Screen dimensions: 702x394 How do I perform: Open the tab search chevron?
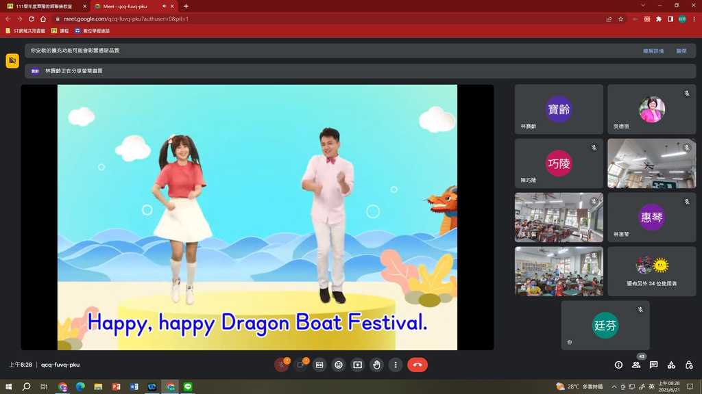coord(643,5)
